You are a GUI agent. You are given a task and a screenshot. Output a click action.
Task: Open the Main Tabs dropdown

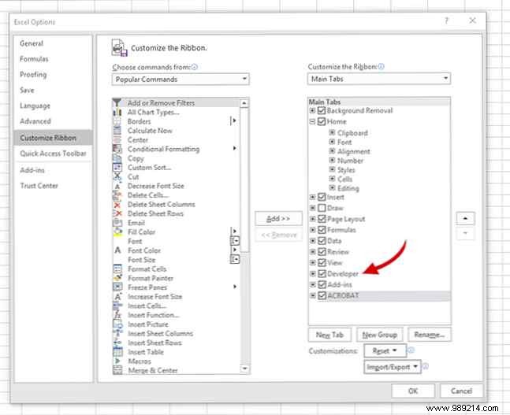tap(379, 78)
